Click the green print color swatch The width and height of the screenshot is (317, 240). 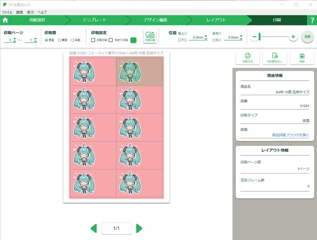[133, 40]
